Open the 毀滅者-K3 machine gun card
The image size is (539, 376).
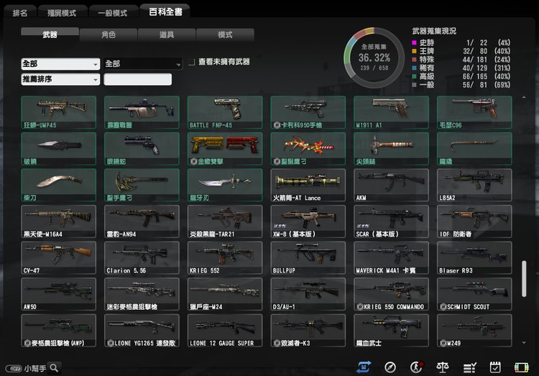pyautogui.click(x=308, y=330)
